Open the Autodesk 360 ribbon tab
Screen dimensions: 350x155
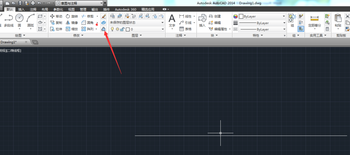[x=126, y=9]
